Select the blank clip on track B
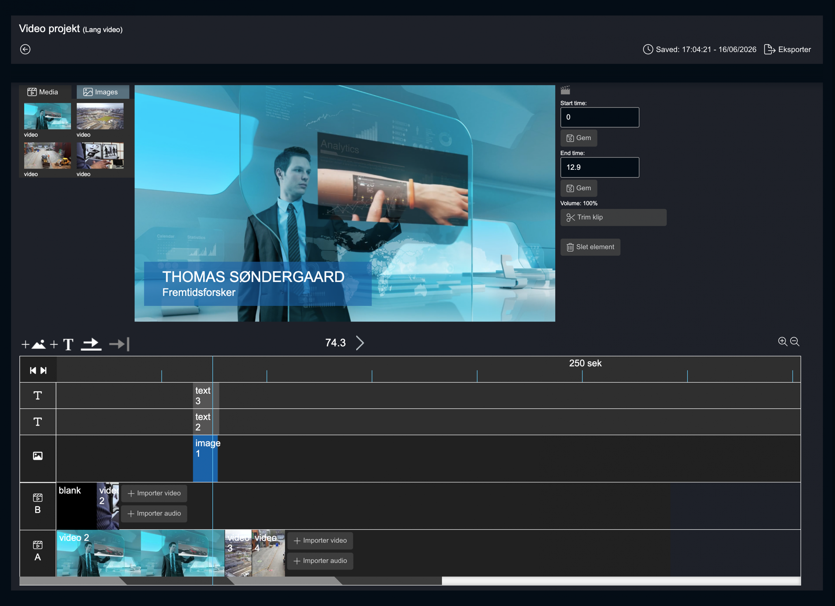Screen dimensions: 835x606 (77, 506)
